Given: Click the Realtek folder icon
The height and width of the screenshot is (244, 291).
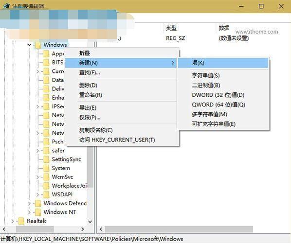Looking at the screenshot, I should 21,221.
